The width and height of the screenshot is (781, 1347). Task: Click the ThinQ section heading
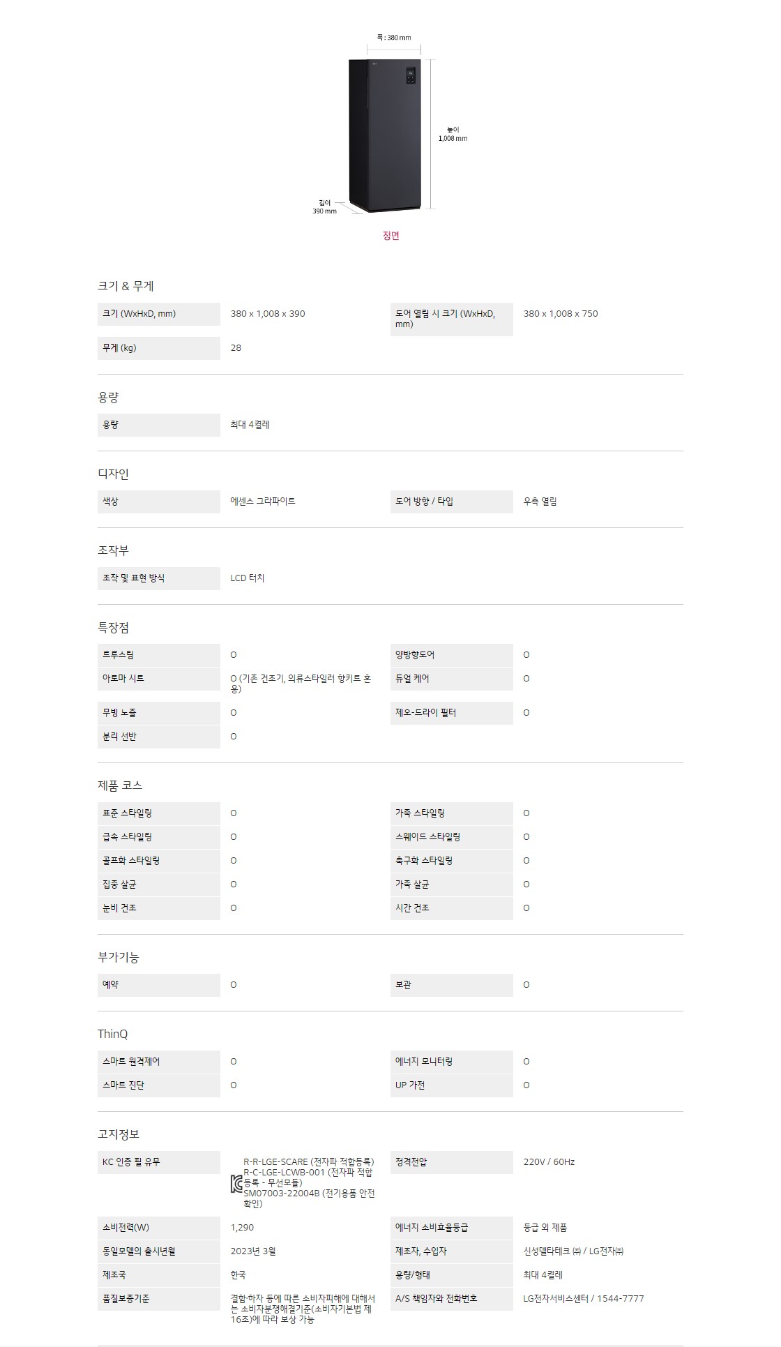click(x=112, y=1034)
